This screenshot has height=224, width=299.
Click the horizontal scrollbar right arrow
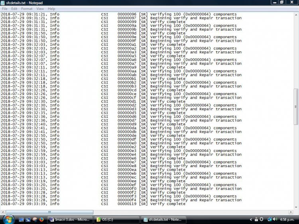click(291, 212)
